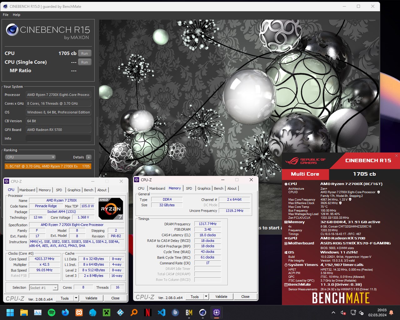
Task: Open Visual Studio Code from taskbar
Action: [x=162, y=312]
